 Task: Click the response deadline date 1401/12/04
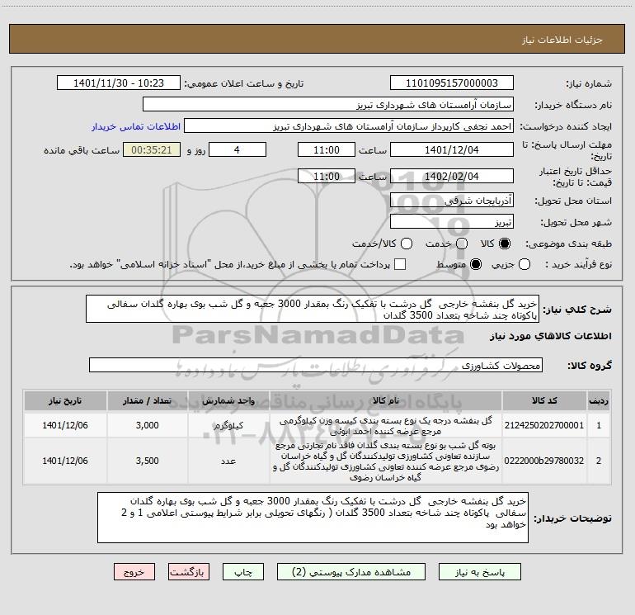[x=452, y=149]
